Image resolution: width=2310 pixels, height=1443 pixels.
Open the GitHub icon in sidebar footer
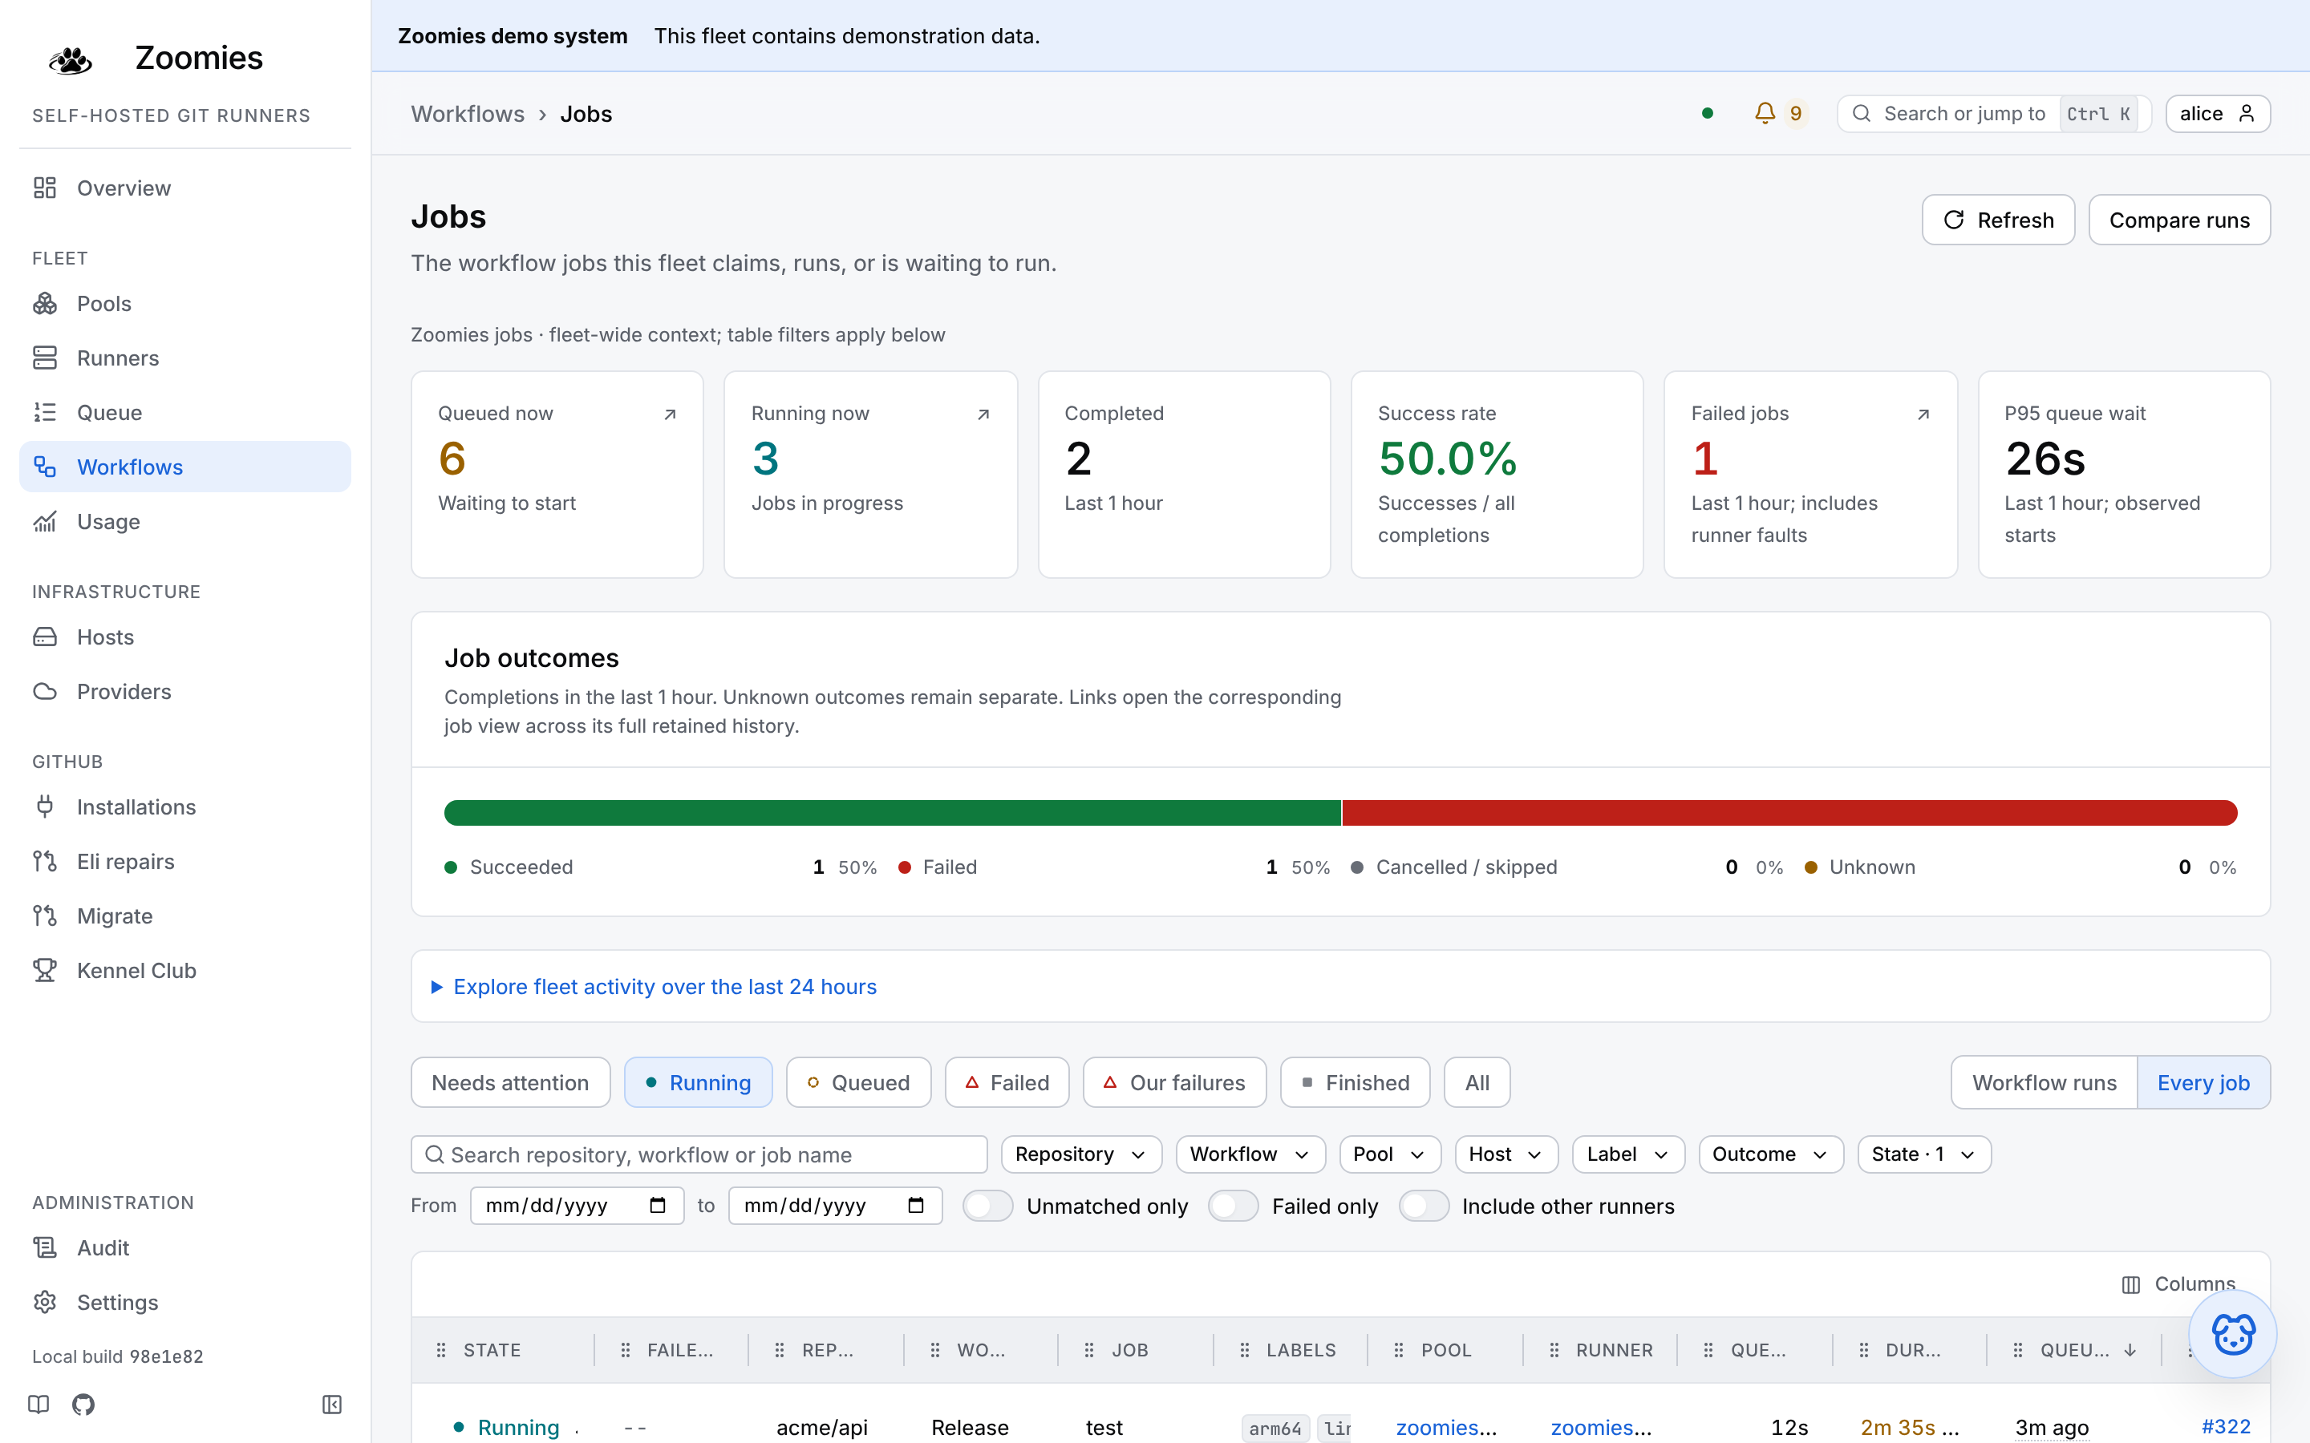[84, 1404]
